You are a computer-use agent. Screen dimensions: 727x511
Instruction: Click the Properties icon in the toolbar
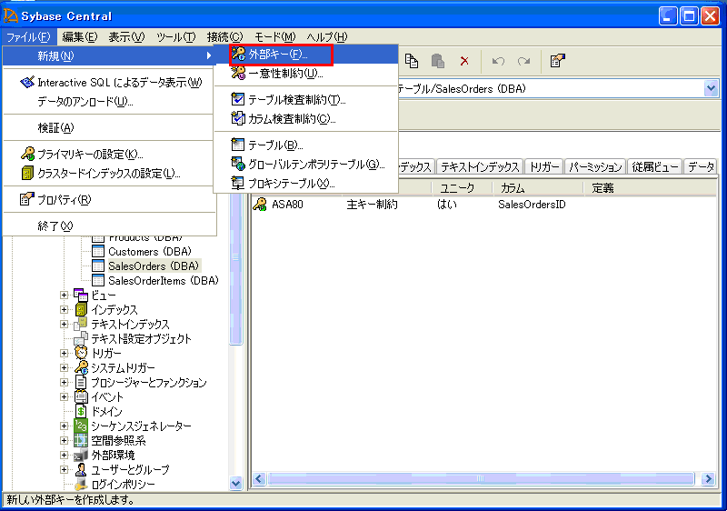pyautogui.click(x=558, y=61)
